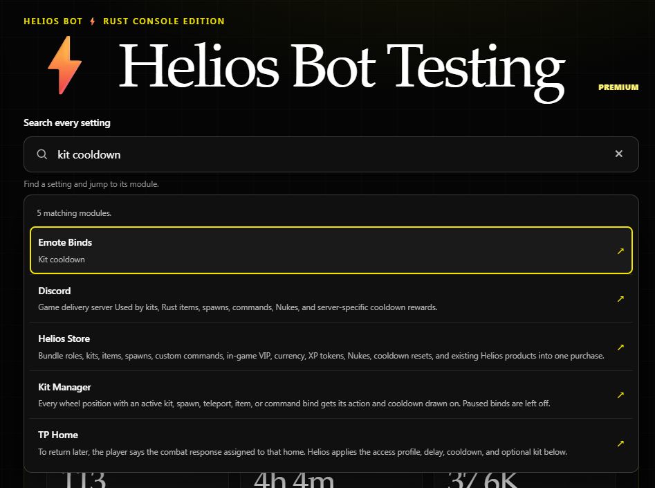Click the PREMIUM badge

pos(618,87)
